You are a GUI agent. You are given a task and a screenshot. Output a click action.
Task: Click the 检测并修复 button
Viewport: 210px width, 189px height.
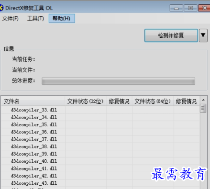(x=171, y=35)
